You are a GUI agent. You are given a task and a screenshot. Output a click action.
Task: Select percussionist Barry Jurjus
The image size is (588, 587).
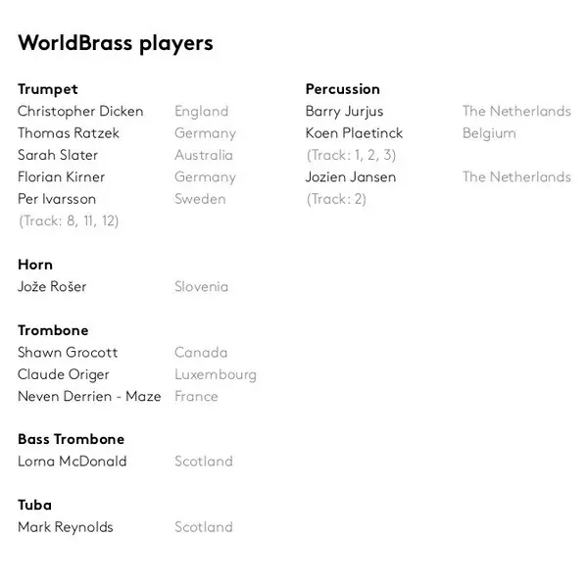coord(344,112)
